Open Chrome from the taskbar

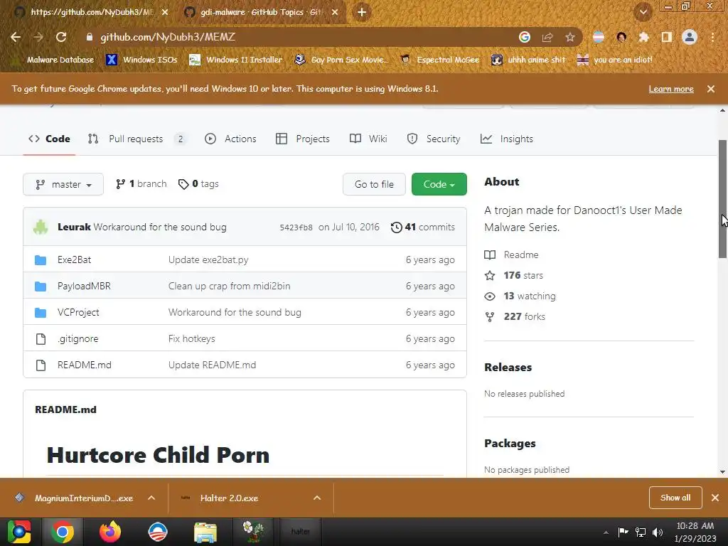click(63, 532)
